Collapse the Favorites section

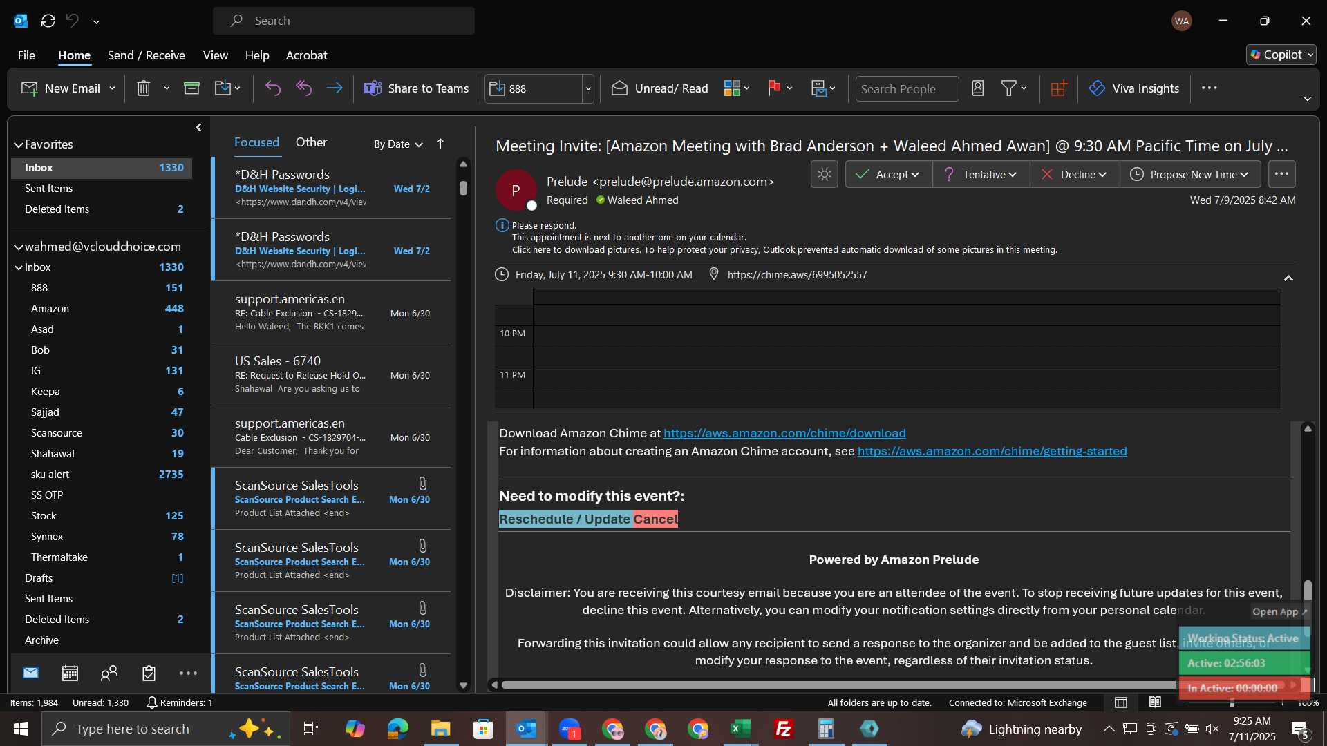[19, 144]
